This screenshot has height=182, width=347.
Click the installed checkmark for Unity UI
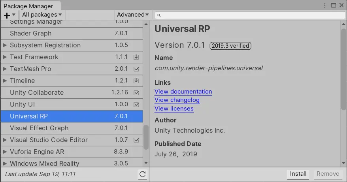tap(136, 104)
